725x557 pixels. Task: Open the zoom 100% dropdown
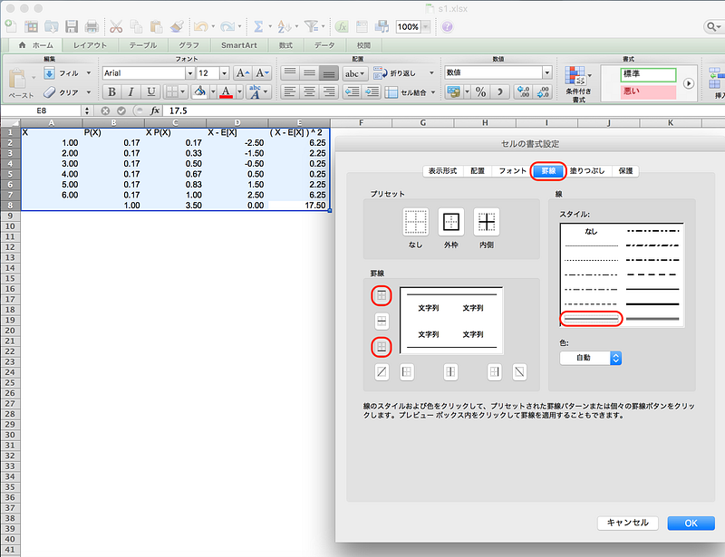pyautogui.click(x=426, y=27)
